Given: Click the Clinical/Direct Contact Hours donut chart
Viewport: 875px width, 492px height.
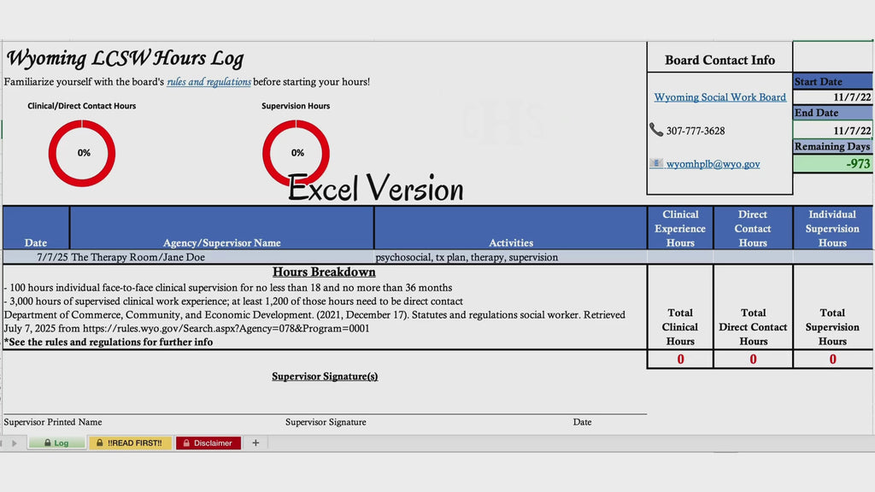Looking at the screenshot, I should [82, 153].
